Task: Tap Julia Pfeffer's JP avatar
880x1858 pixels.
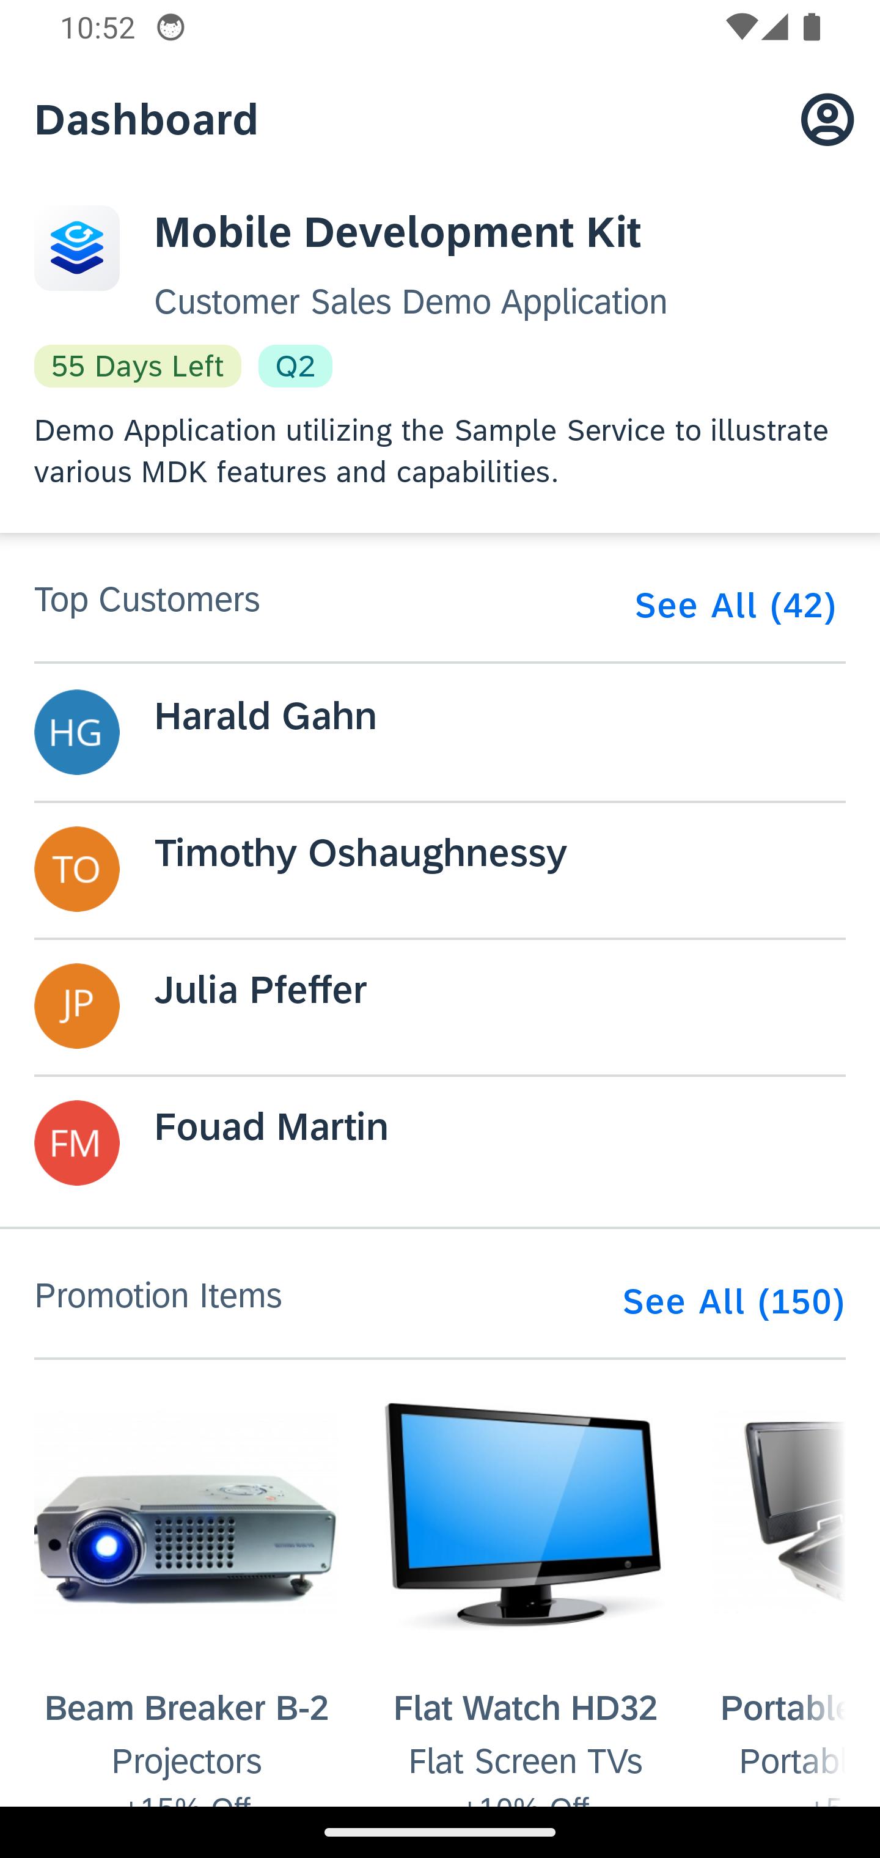Action: coord(77,1006)
